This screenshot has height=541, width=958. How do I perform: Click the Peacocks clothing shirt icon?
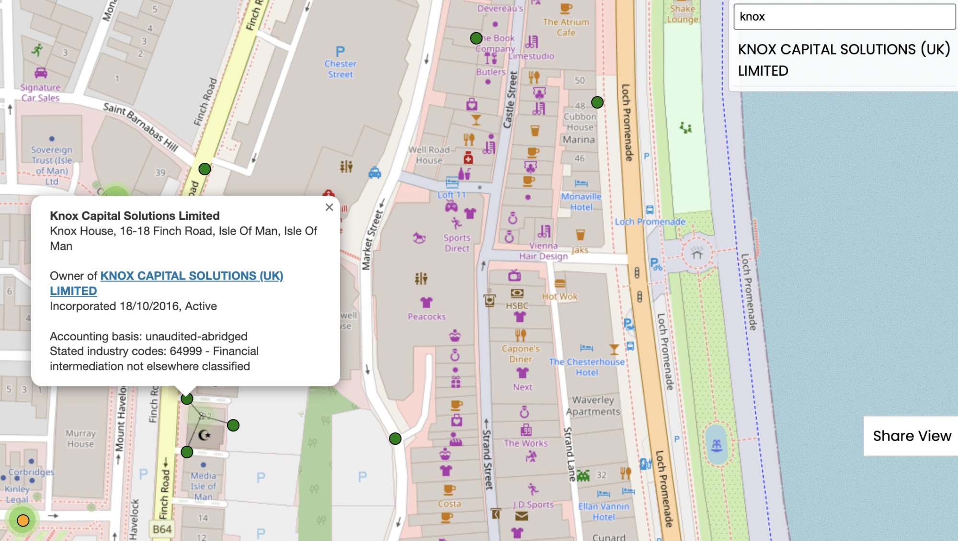click(x=426, y=302)
